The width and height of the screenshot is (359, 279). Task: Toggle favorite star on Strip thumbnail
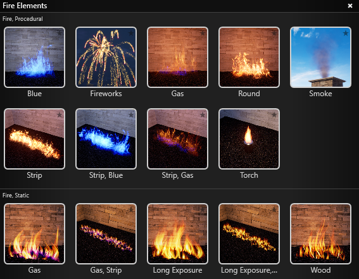point(60,115)
